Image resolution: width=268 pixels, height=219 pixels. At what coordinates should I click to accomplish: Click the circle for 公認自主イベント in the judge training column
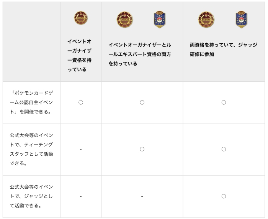click(x=224, y=102)
